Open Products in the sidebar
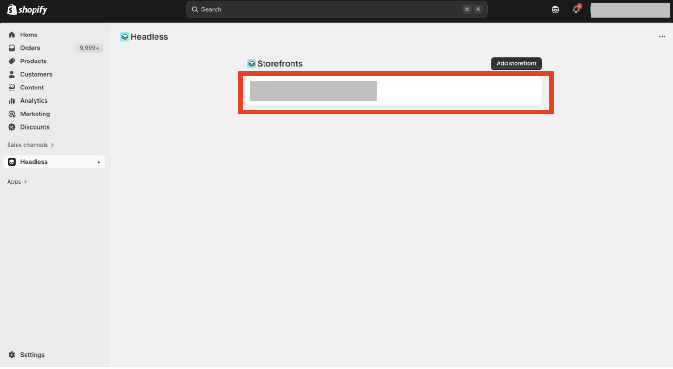Image resolution: width=673 pixels, height=369 pixels. pos(54,61)
